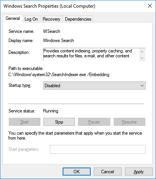156x179 pixels.
Task: Click the WSearch service name value
Action: 51,31
